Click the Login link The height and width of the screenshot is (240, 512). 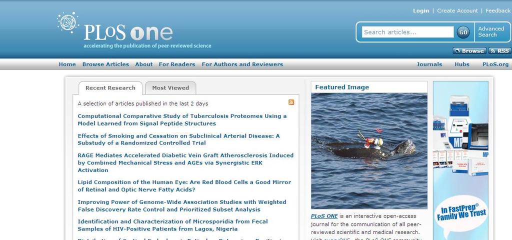[421, 11]
